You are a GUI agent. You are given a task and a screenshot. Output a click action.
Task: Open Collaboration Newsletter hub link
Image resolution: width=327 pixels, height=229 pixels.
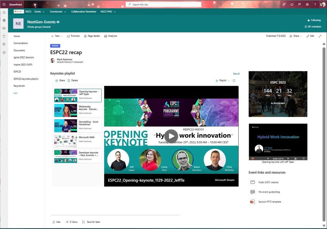click(83, 12)
